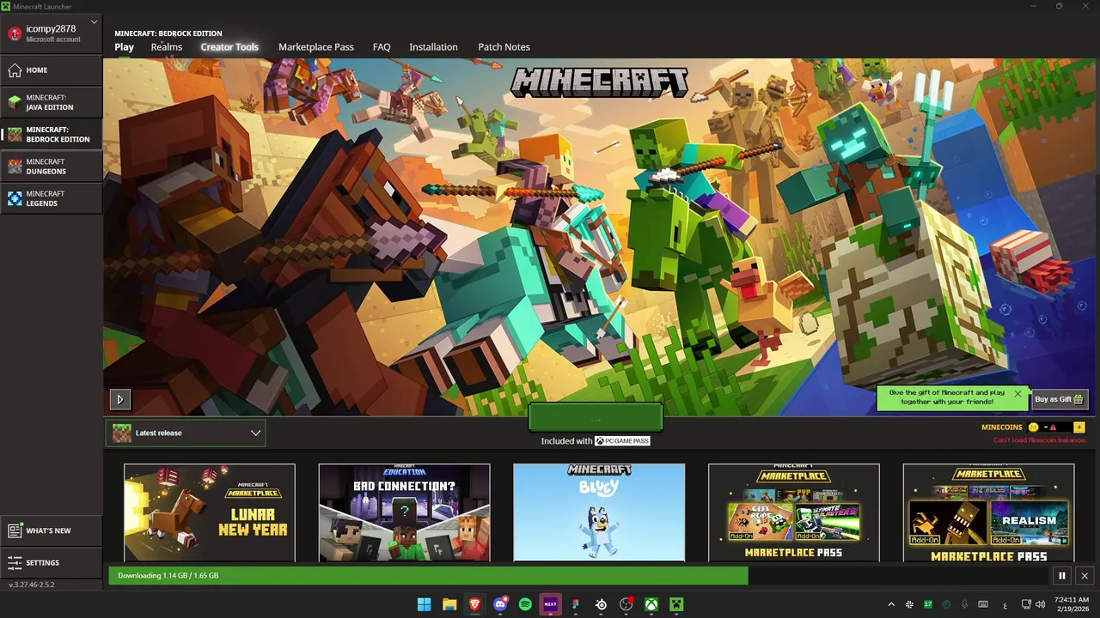Dismiss the gift of Minecraft tooltip
The image size is (1100, 618).
(x=1018, y=394)
